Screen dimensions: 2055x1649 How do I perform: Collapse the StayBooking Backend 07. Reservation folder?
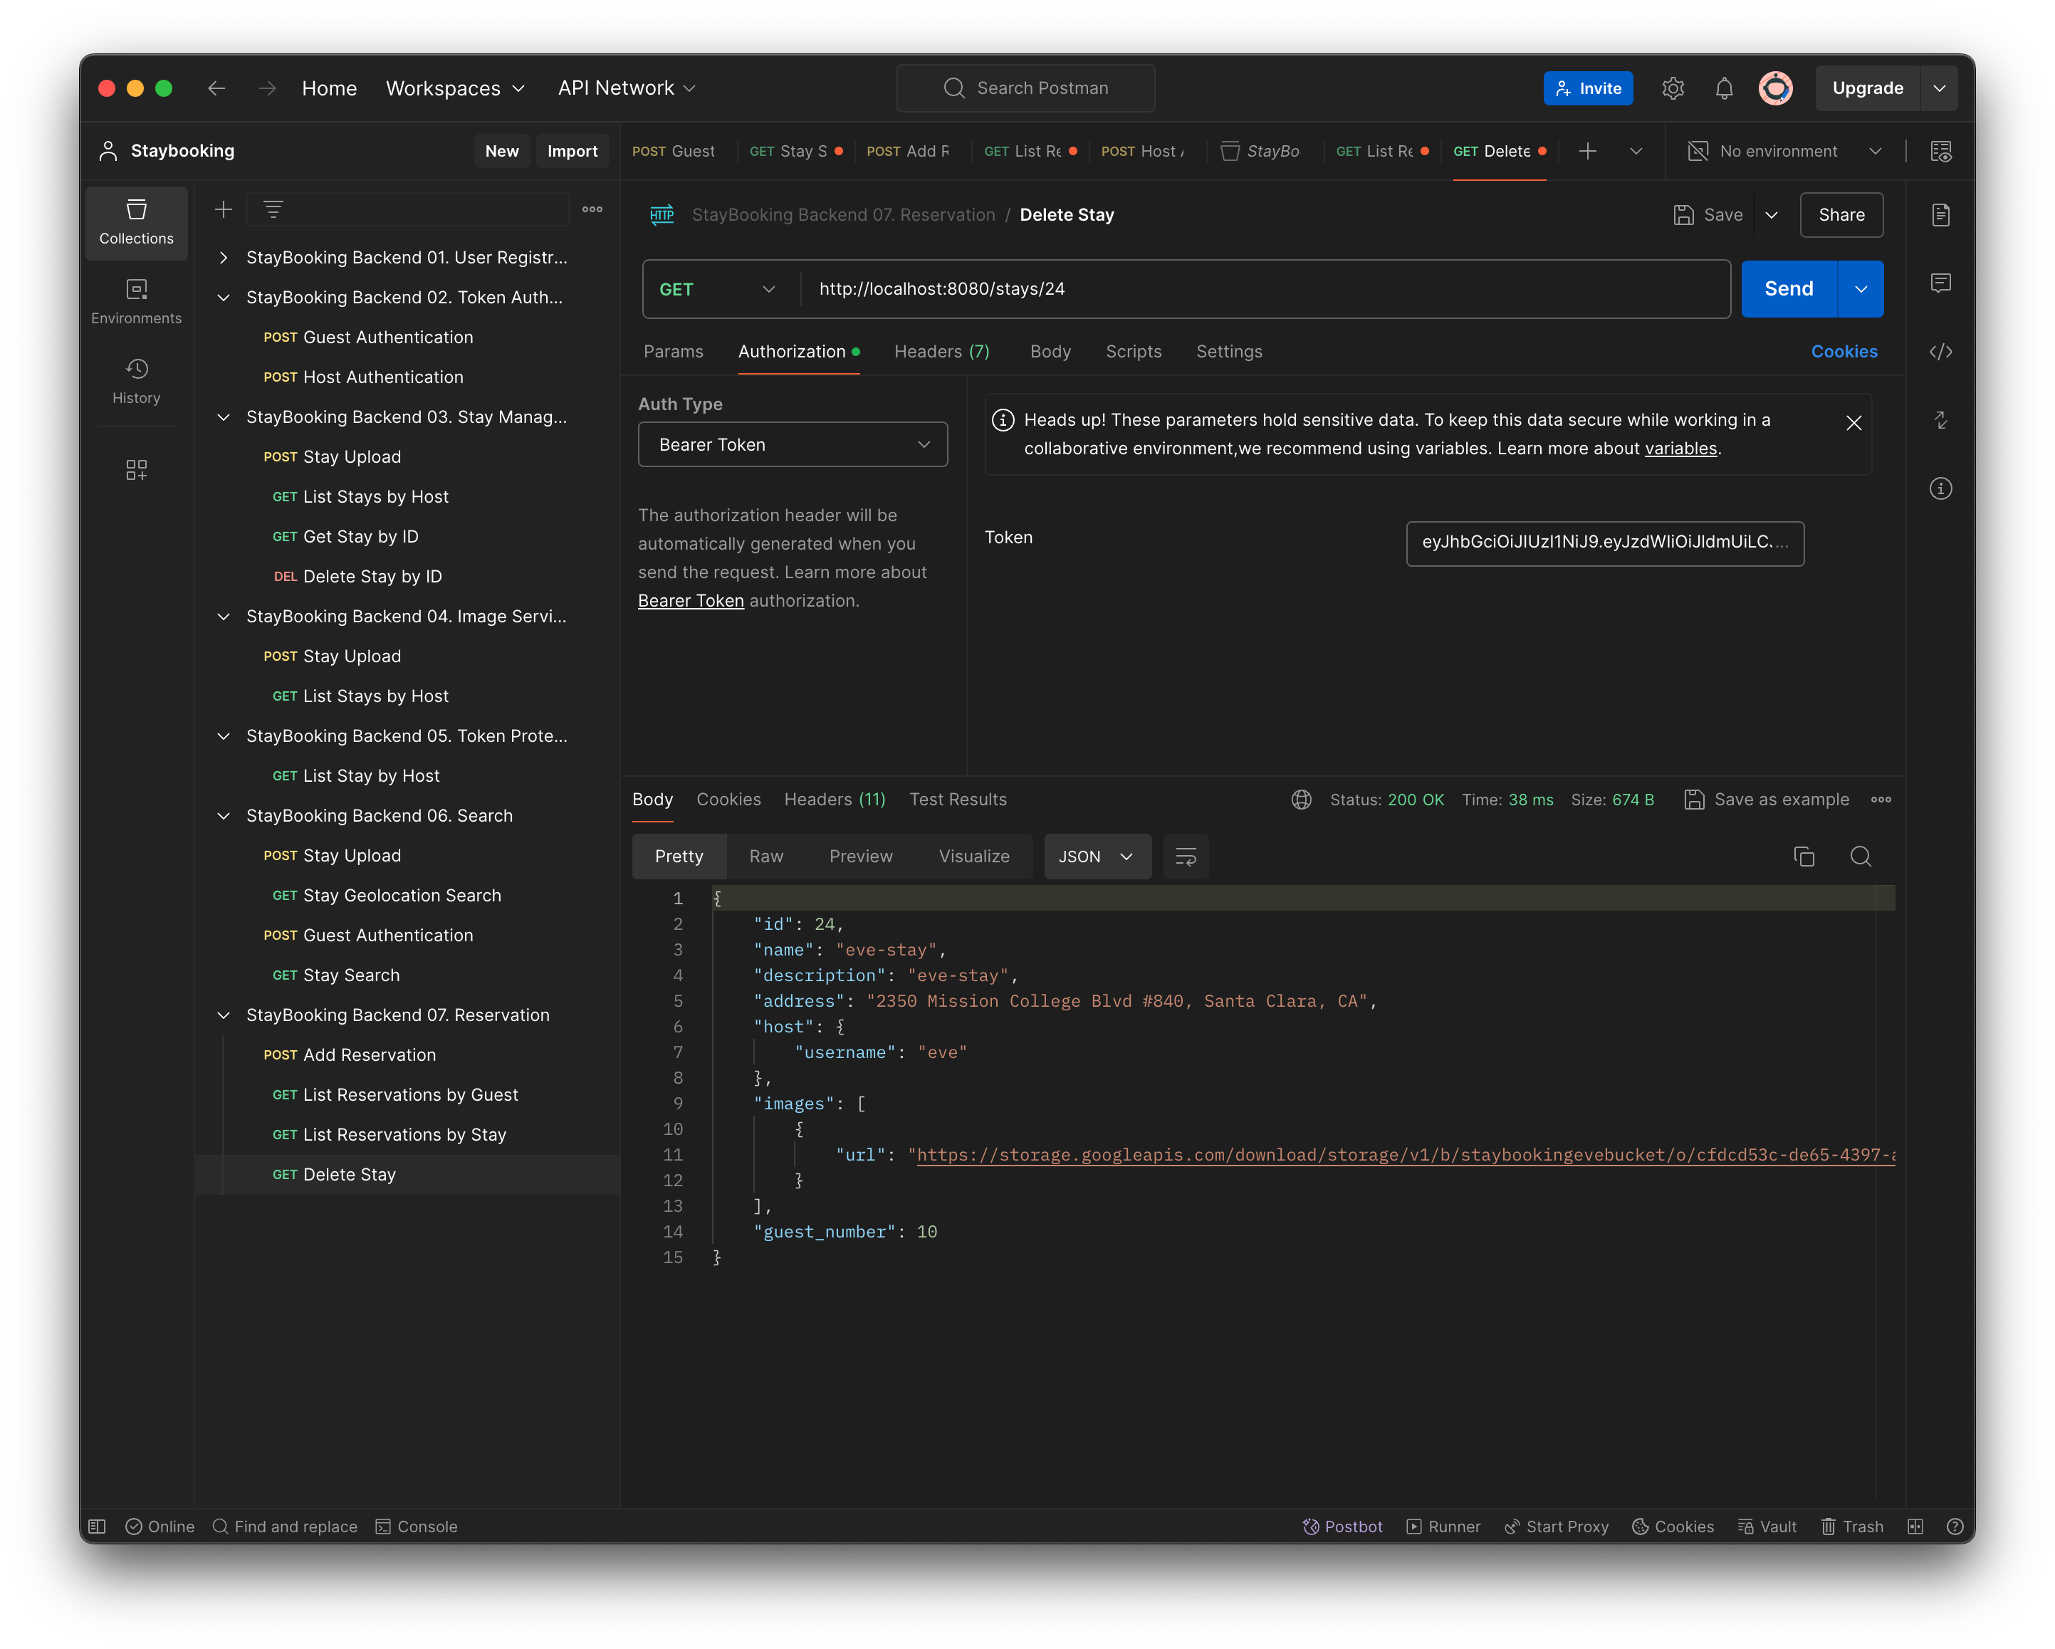point(223,1014)
